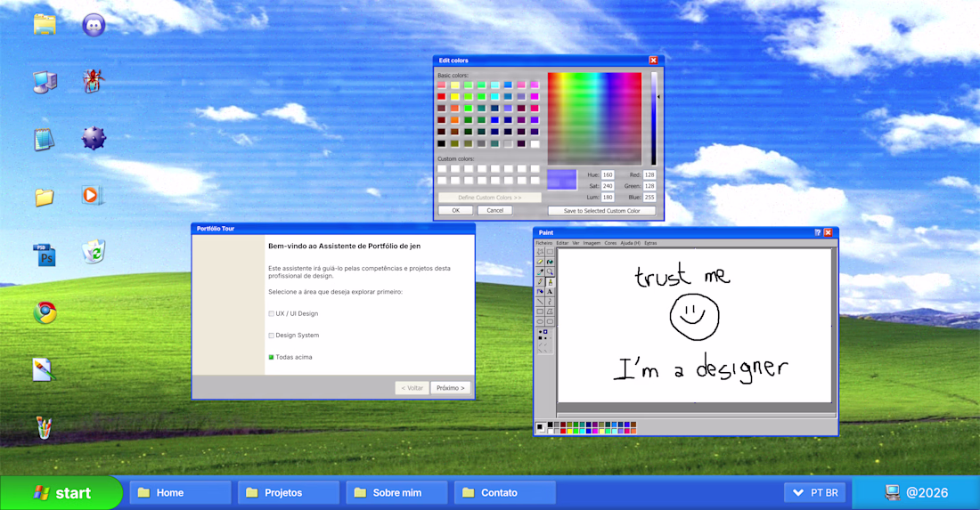Select the Rectangle shape tool in Paint
The height and width of the screenshot is (510, 980).
pos(540,312)
